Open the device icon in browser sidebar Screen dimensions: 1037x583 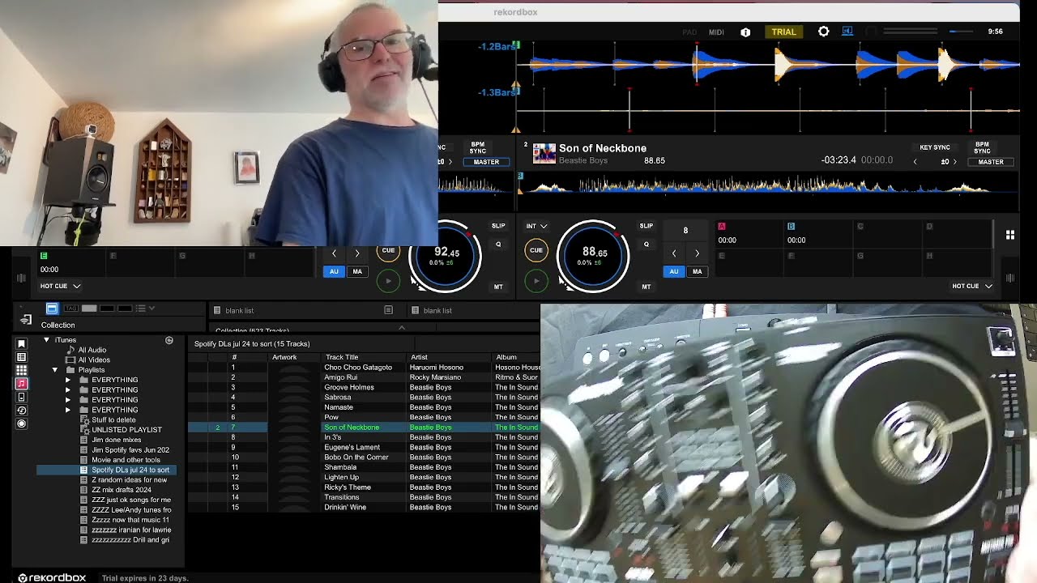click(x=22, y=398)
